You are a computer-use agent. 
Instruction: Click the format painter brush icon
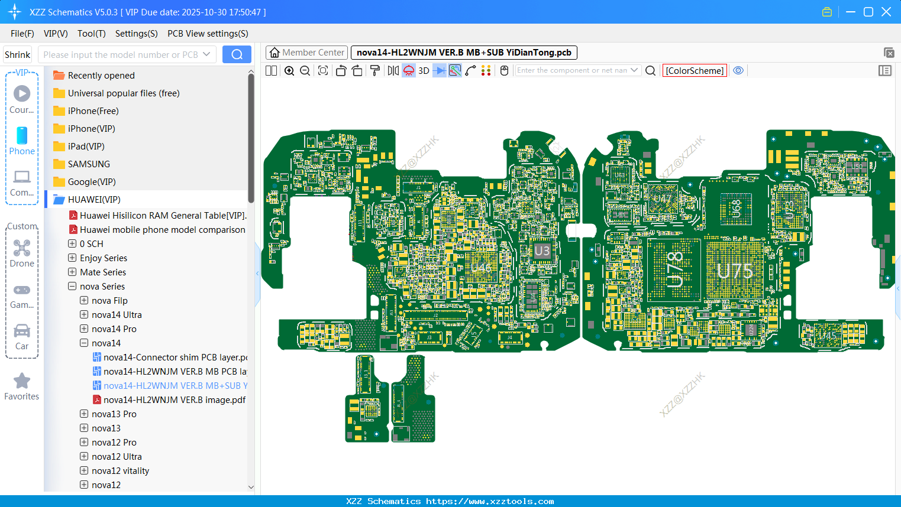click(x=374, y=71)
